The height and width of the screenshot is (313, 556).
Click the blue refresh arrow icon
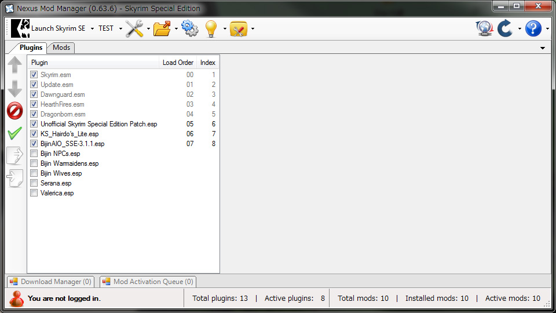tap(505, 28)
